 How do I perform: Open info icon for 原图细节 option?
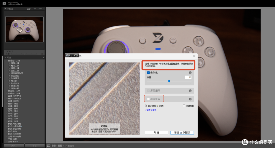190,91
